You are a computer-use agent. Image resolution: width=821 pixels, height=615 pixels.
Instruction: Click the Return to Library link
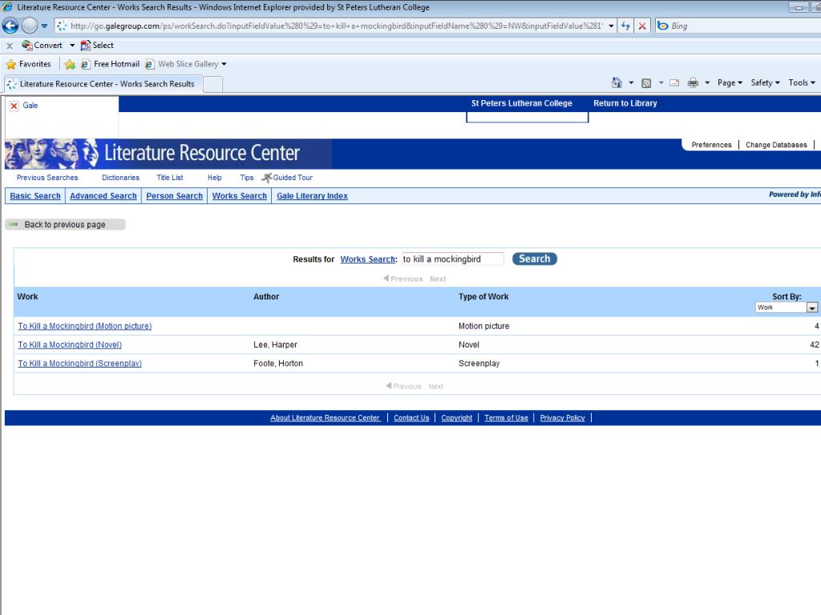tap(625, 103)
